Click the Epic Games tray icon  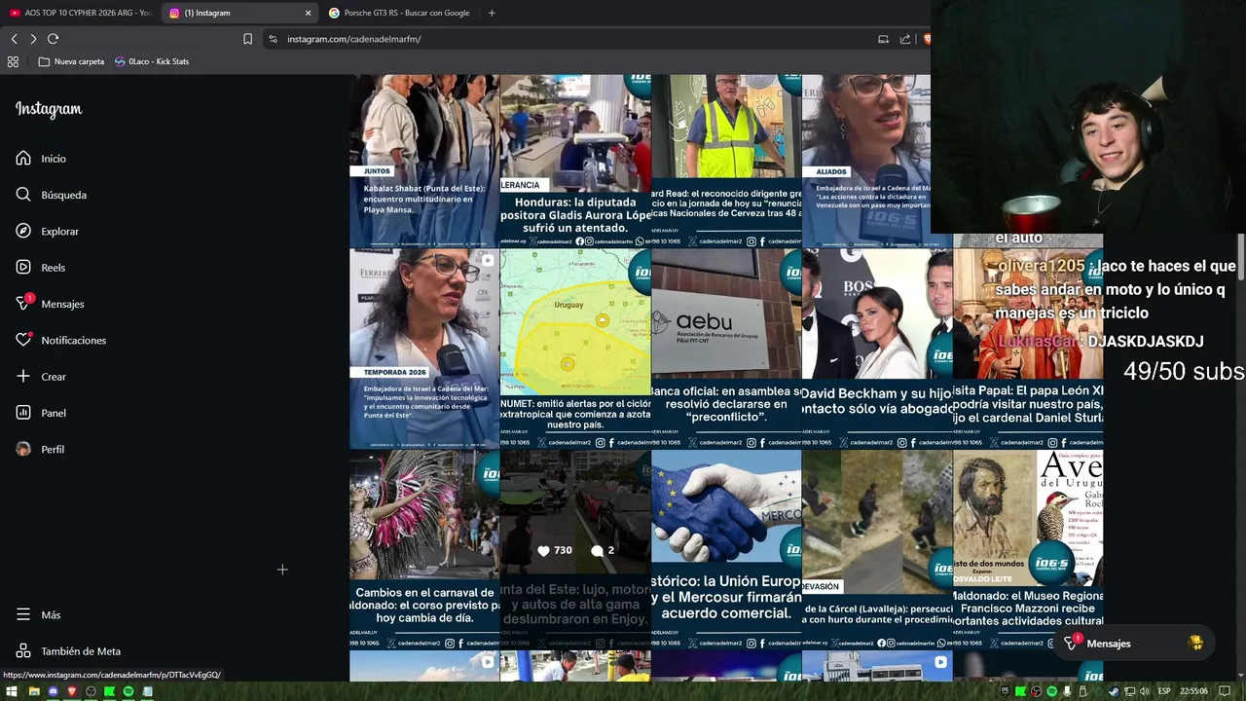pyautogui.click(x=1005, y=691)
